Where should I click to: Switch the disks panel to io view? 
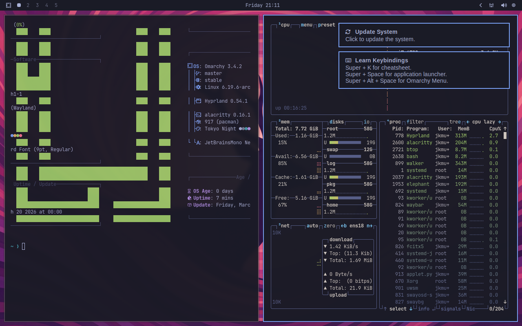(366, 121)
